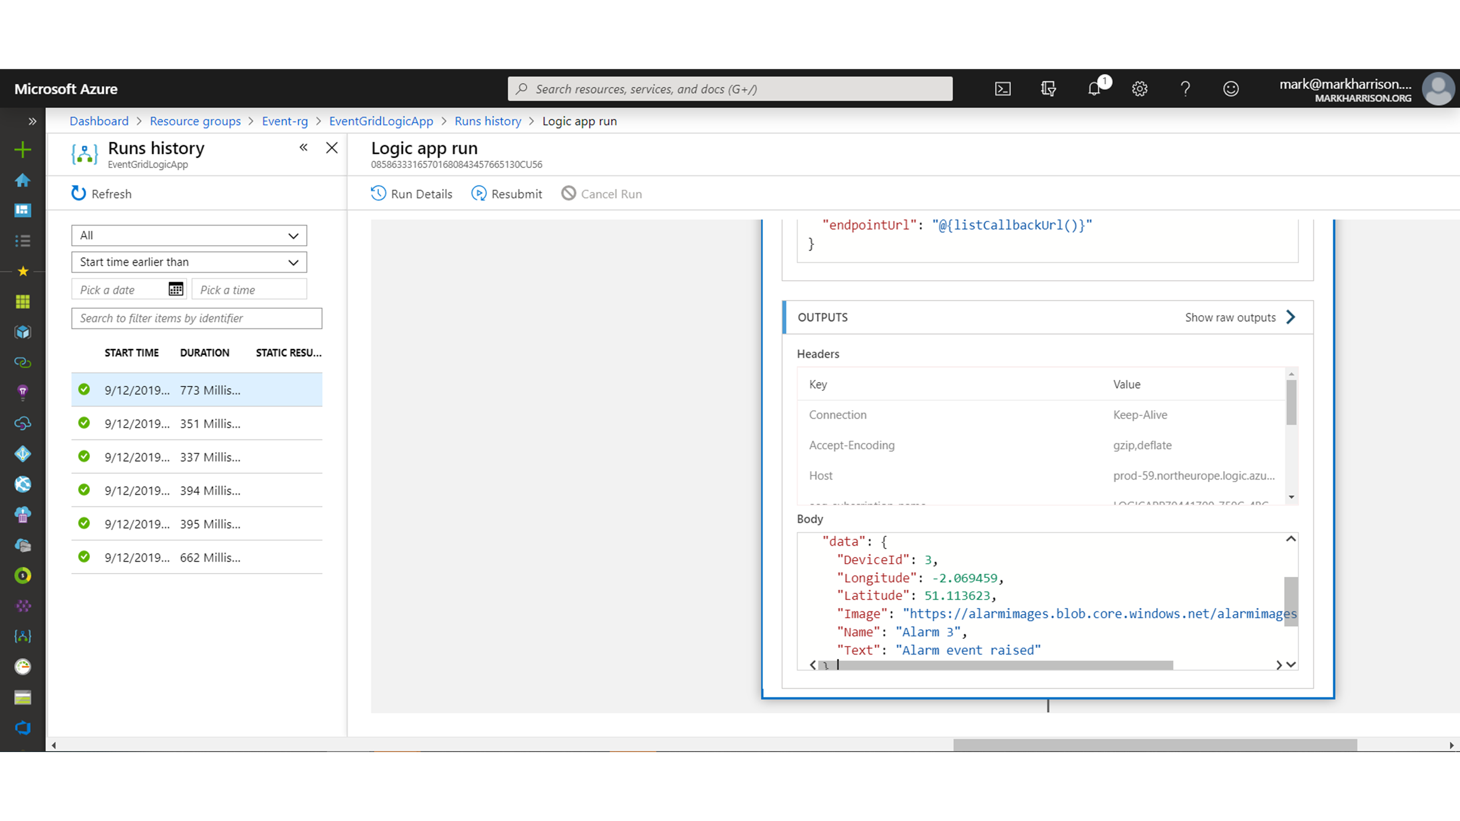Open the All status filter dropdown
The height and width of the screenshot is (821, 1460).
click(x=189, y=236)
